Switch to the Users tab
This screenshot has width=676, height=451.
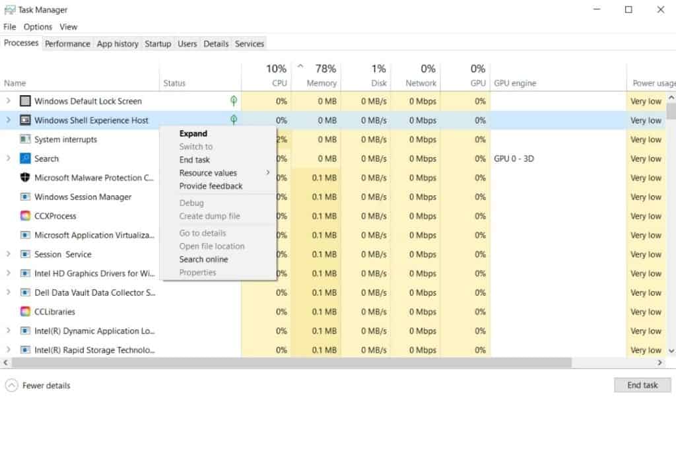point(187,44)
